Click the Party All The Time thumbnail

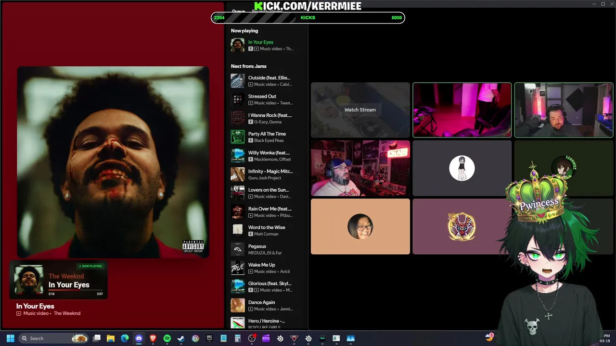(237, 137)
